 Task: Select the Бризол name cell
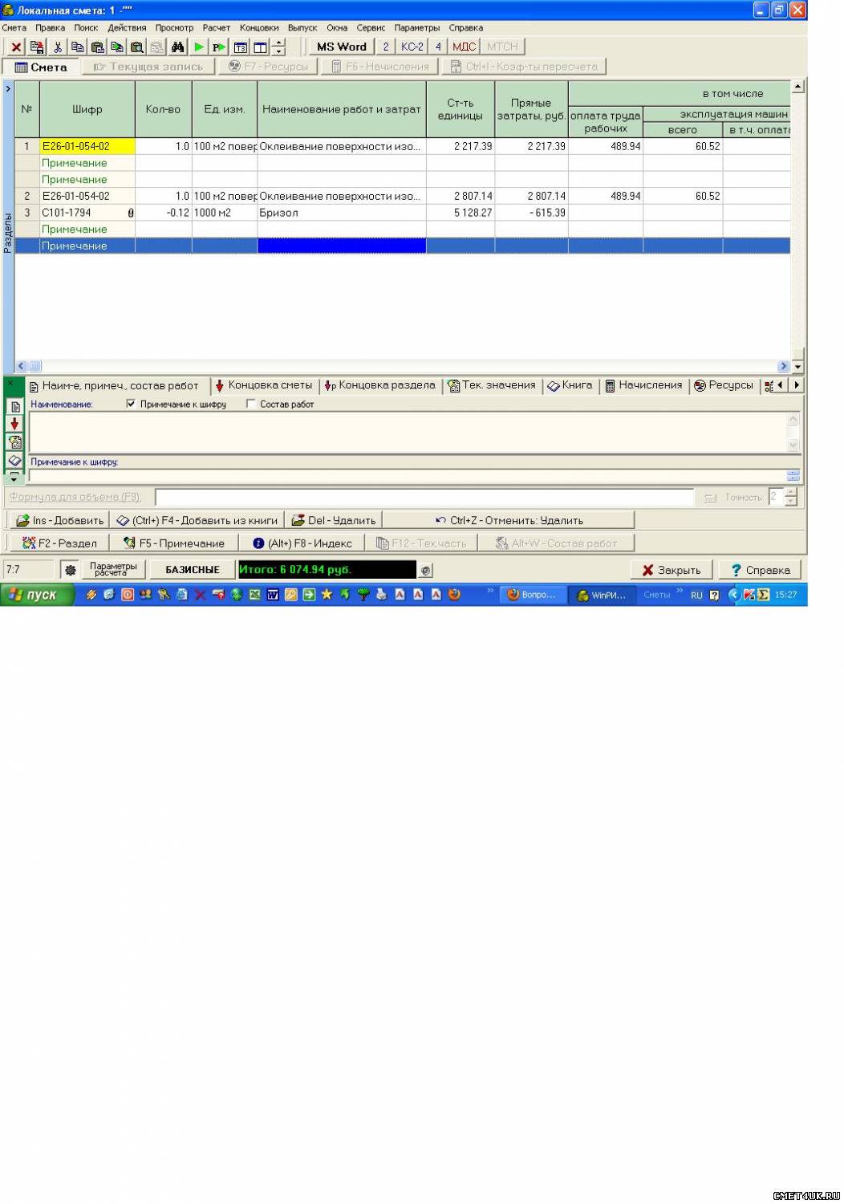click(x=341, y=213)
